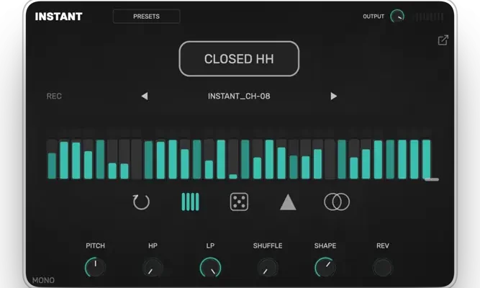Viewport: 480px width, 288px height.
Task: Click the last step bar in sequencer
Action: coord(427,159)
